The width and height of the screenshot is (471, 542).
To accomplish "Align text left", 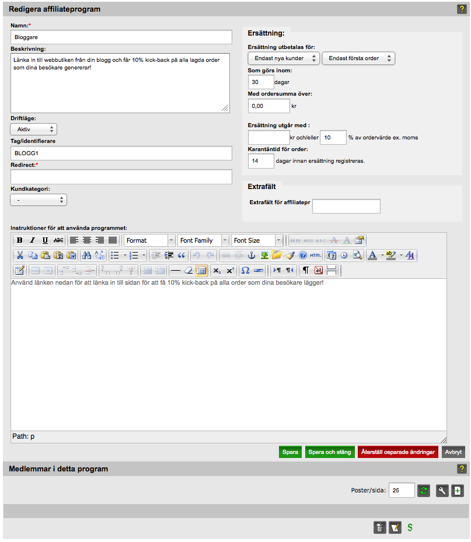I will point(74,240).
